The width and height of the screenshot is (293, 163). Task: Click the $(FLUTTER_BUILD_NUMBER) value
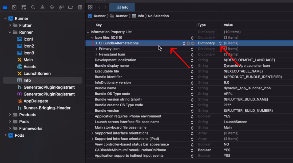tap(248, 111)
